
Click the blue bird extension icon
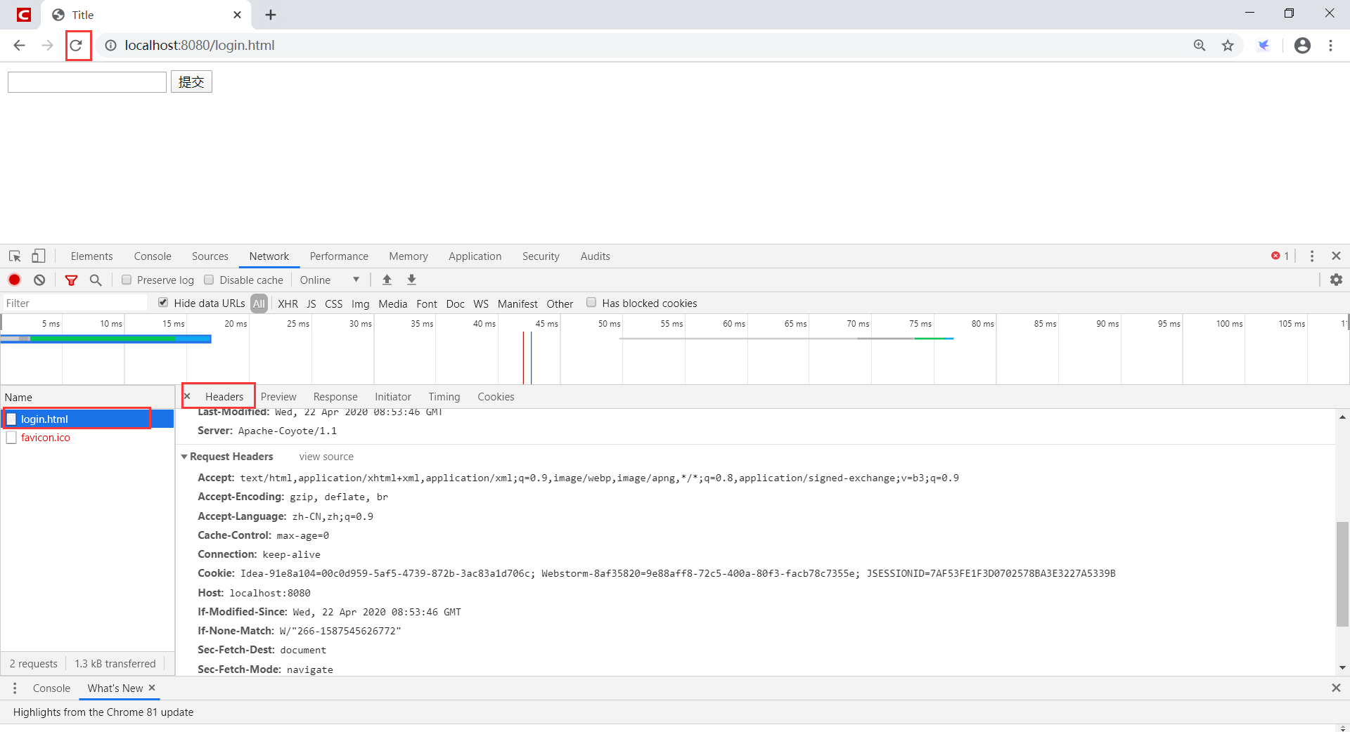1264,46
